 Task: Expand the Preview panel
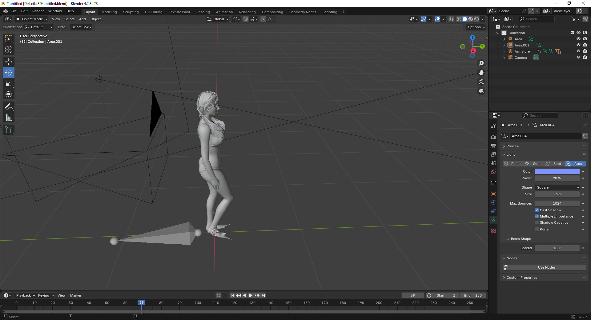pos(513,146)
